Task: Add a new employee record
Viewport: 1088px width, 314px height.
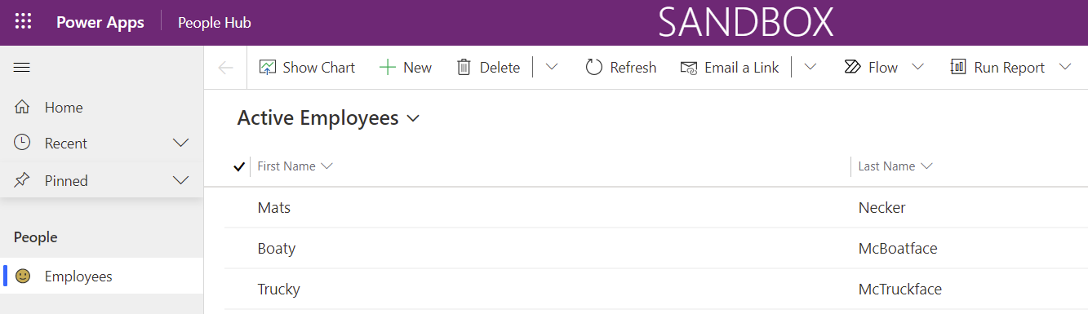Action: [406, 68]
